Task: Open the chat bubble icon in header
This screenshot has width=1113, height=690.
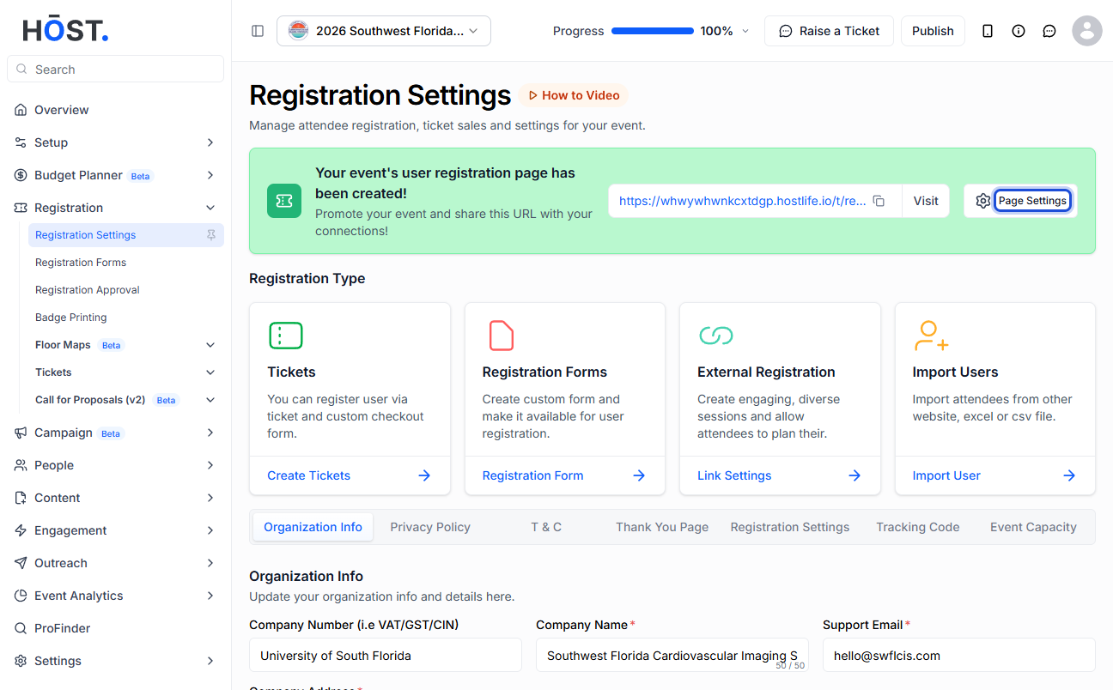Action: click(1049, 31)
